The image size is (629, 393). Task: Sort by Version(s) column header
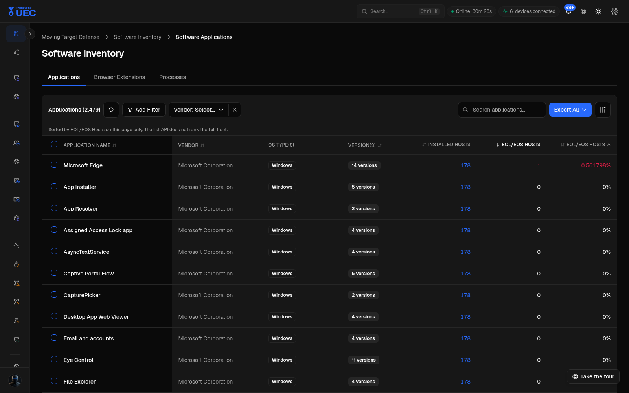click(x=365, y=145)
